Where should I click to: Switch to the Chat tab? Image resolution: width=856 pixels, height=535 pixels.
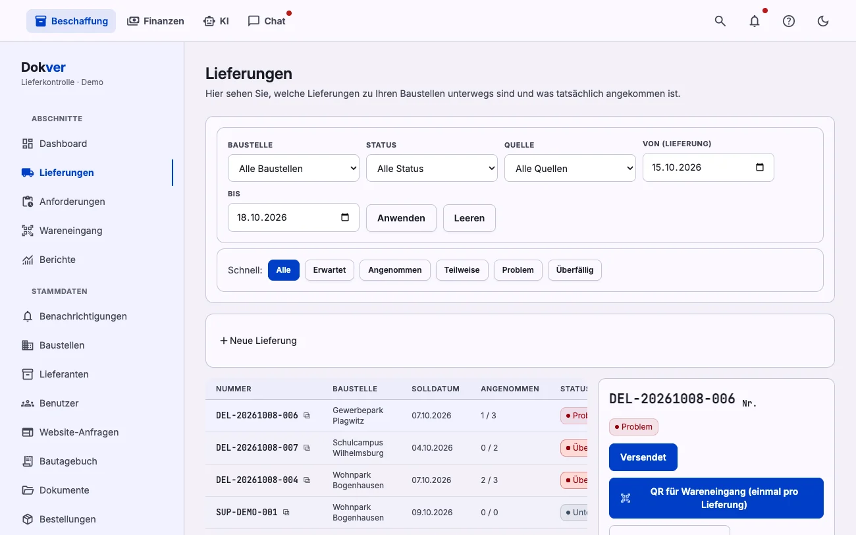[267, 21]
